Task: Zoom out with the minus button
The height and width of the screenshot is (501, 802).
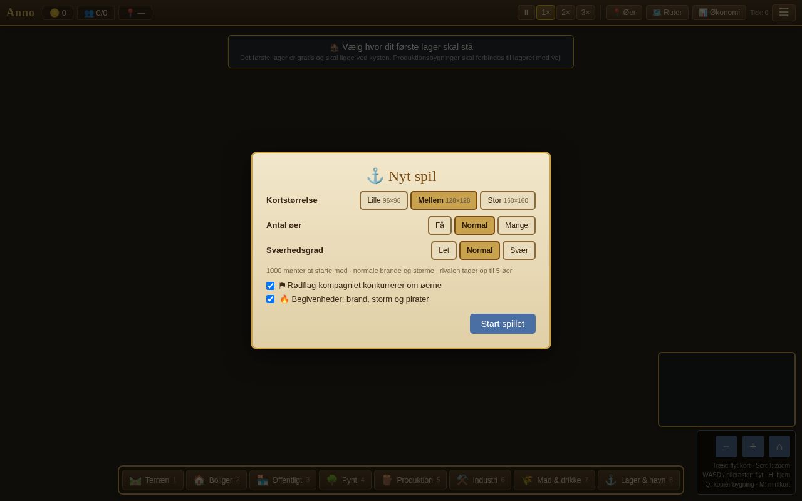Action: (726, 447)
